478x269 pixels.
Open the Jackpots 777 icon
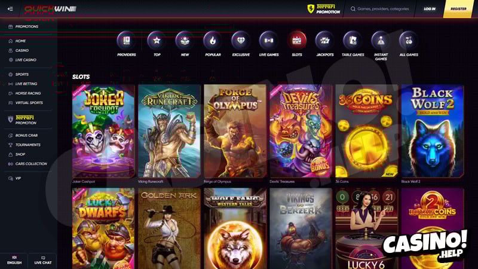(x=324, y=41)
